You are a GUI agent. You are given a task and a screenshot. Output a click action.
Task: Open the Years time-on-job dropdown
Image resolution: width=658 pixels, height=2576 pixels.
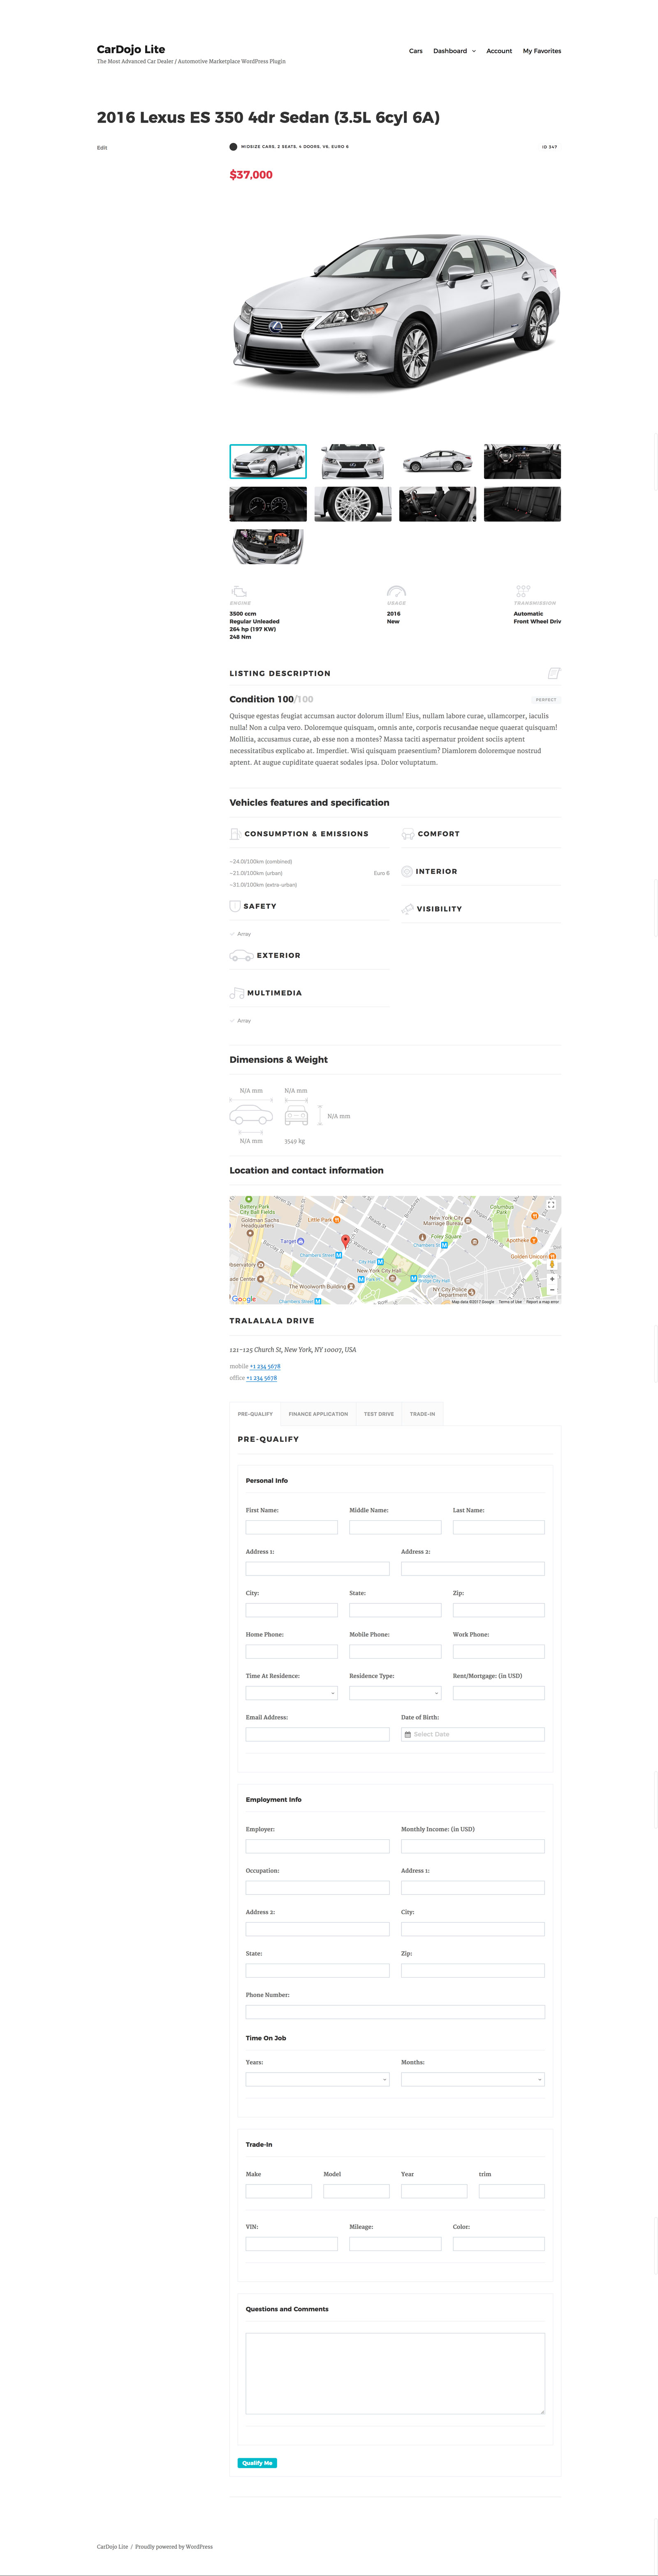pos(317,2079)
